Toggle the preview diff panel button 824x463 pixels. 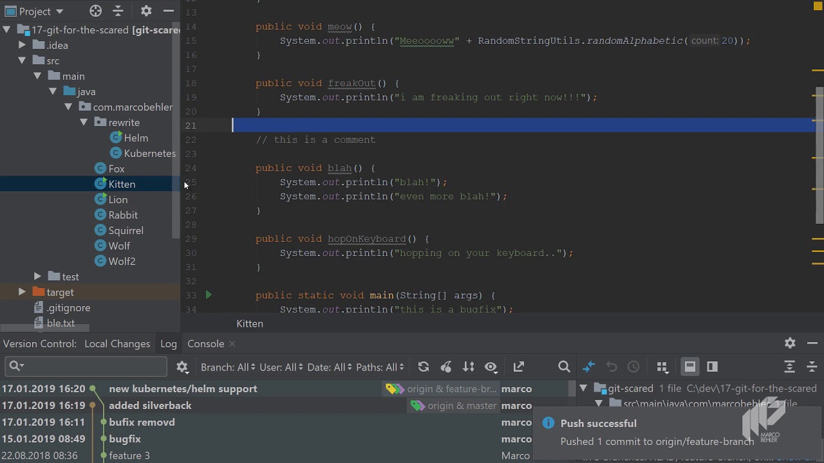tap(712, 367)
